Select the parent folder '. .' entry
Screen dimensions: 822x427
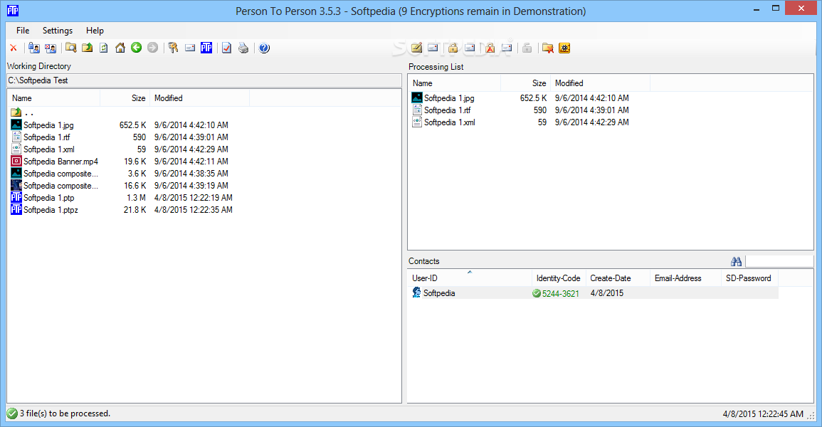click(x=23, y=112)
